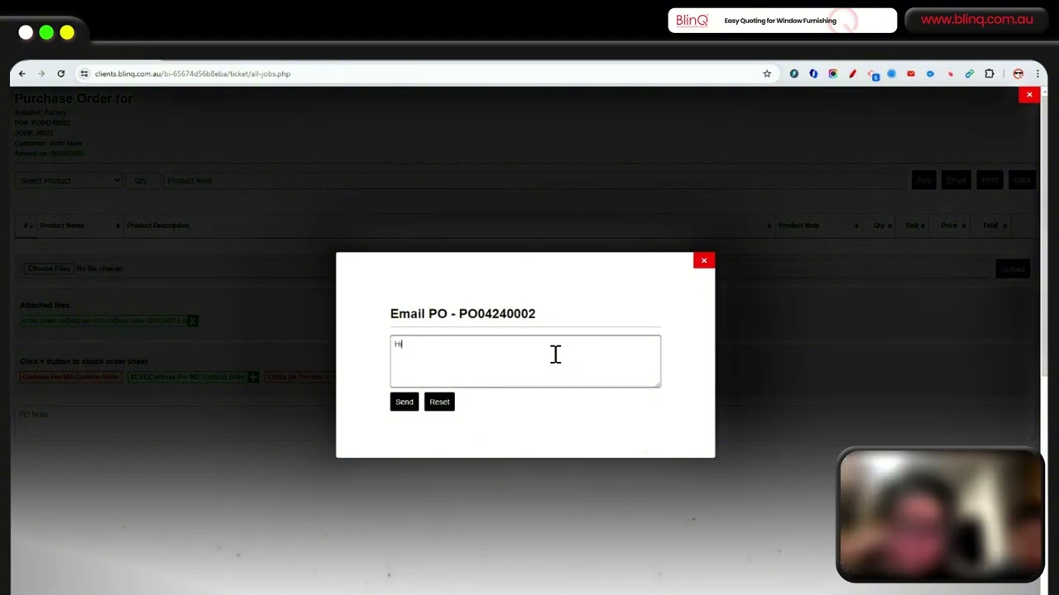The image size is (1059, 595).
Task: Go forward in browser history
Action: click(41, 74)
